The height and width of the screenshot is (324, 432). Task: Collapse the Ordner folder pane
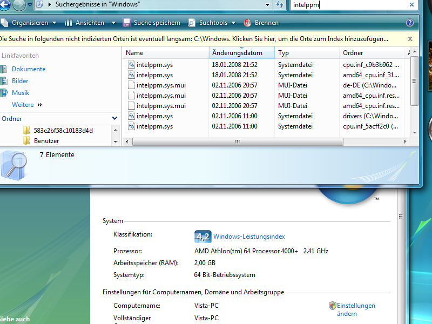click(114, 118)
